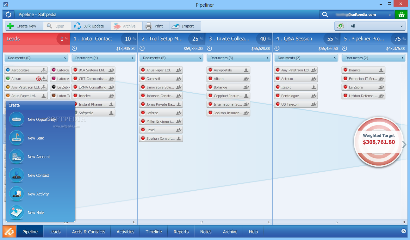This screenshot has width=410, height=240.
Task: Click the timer icon under Trial Setup
Action: [x=142, y=48]
